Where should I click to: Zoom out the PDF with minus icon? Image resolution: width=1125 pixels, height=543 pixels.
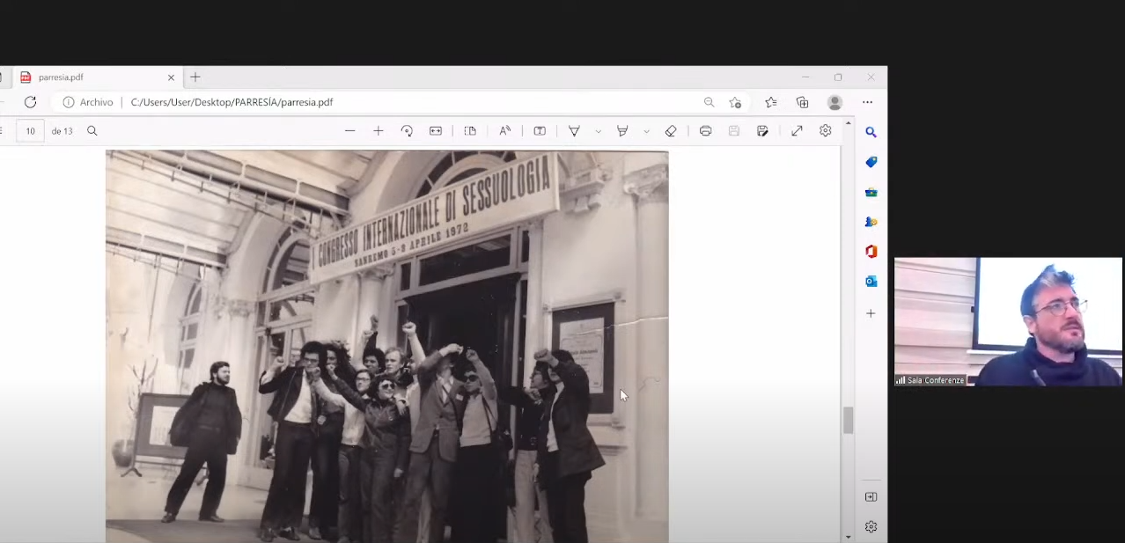(349, 131)
